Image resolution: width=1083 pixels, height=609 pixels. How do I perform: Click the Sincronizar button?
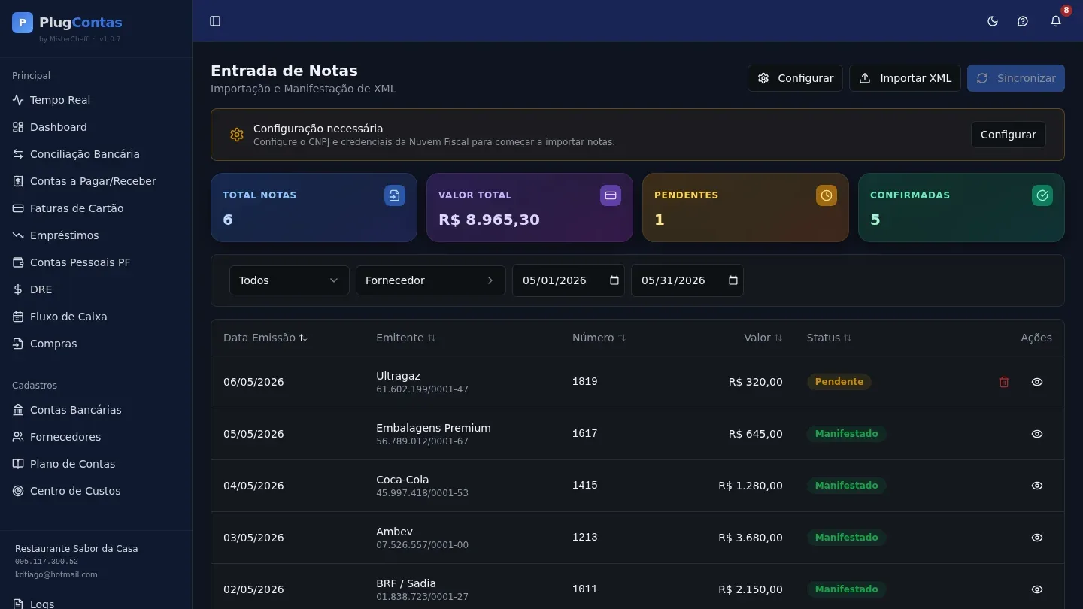tap(1016, 78)
